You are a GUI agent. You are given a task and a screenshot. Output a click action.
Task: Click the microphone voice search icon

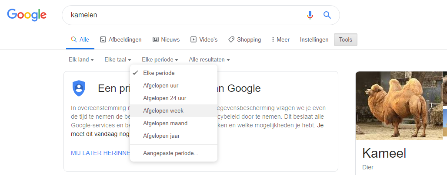coord(310,15)
